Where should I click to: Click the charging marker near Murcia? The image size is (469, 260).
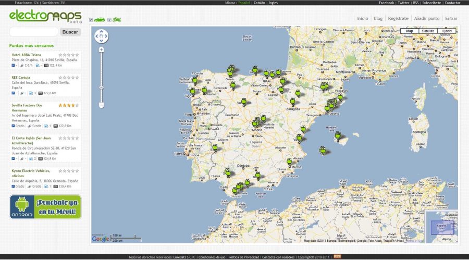289,162
